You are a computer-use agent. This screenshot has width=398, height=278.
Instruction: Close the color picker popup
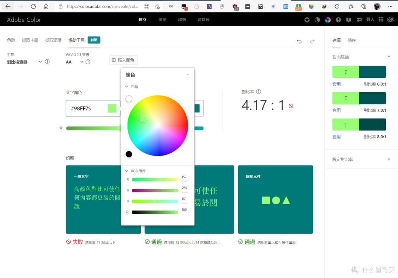pos(188,74)
